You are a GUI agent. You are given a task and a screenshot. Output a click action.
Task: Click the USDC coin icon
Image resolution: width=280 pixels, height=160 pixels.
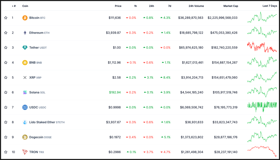pos(25,107)
